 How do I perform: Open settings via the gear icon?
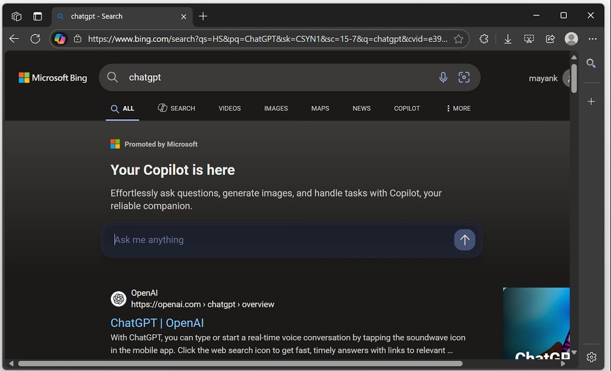pyautogui.click(x=591, y=357)
